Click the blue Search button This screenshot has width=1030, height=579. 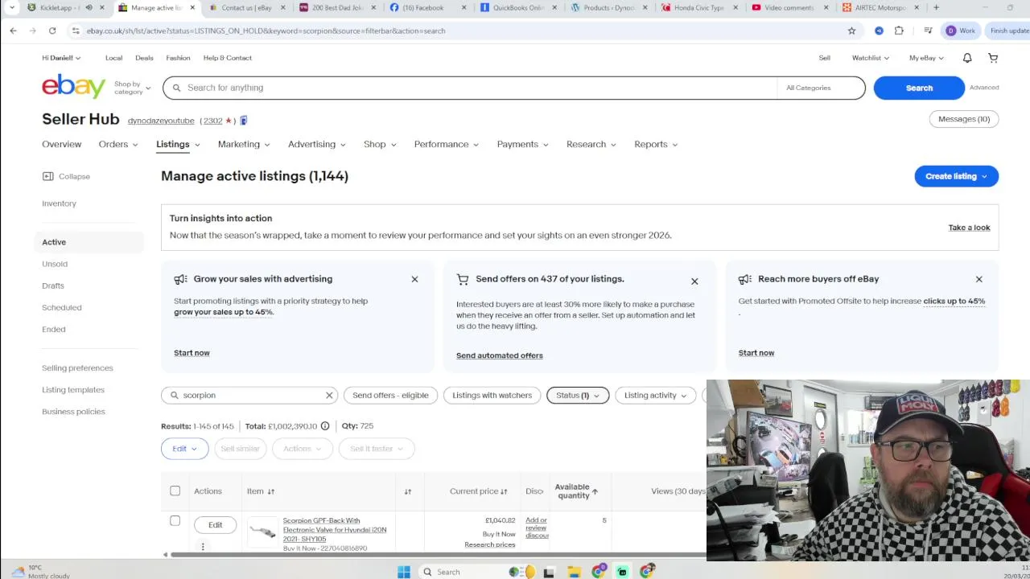click(919, 88)
